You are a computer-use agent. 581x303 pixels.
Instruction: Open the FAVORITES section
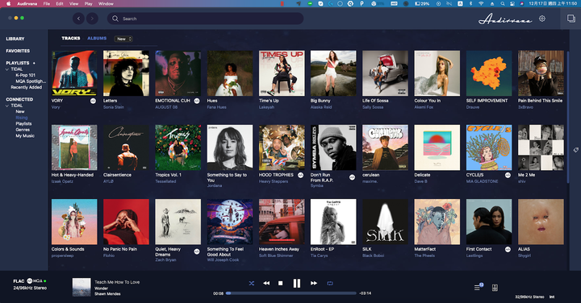[x=18, y=51]
